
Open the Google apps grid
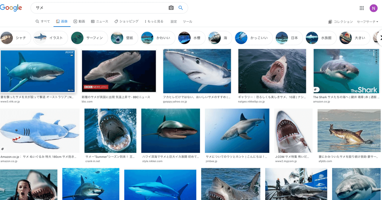tap(362, 8)
